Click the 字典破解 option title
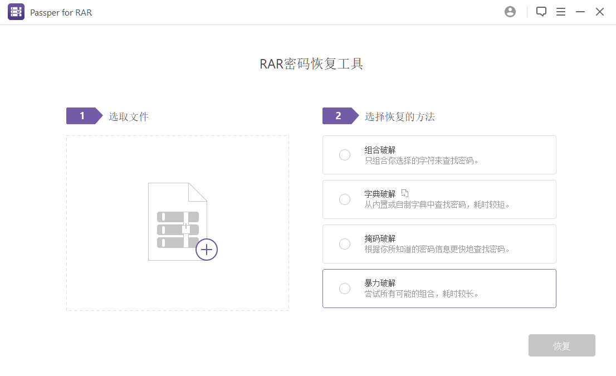This screenshot has height=376, width=616. tap(380, 194)
